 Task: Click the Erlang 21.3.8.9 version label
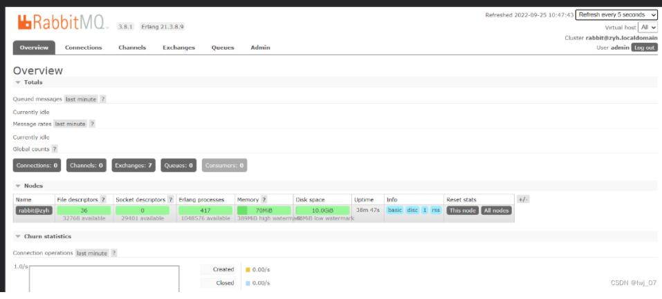[163, 26]
